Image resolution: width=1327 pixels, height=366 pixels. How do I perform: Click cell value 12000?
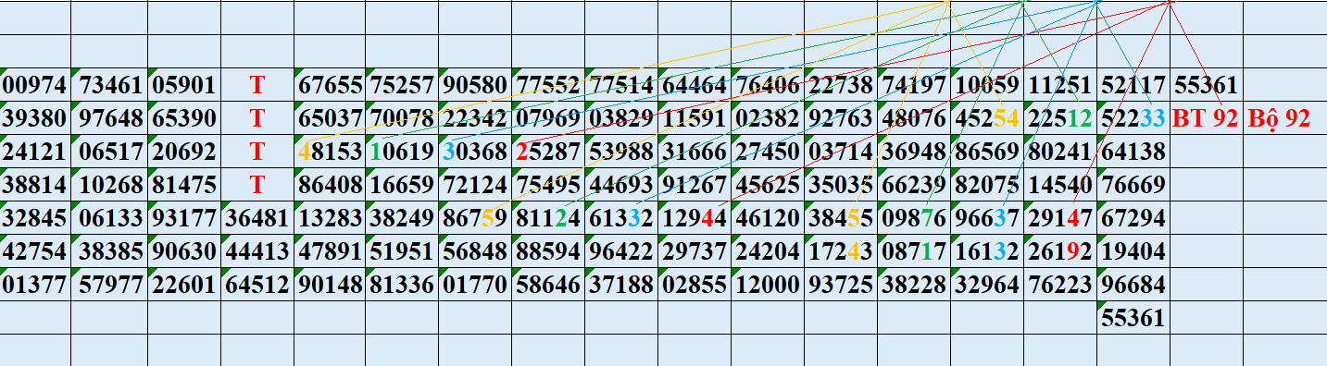click(x=768, y=284)
